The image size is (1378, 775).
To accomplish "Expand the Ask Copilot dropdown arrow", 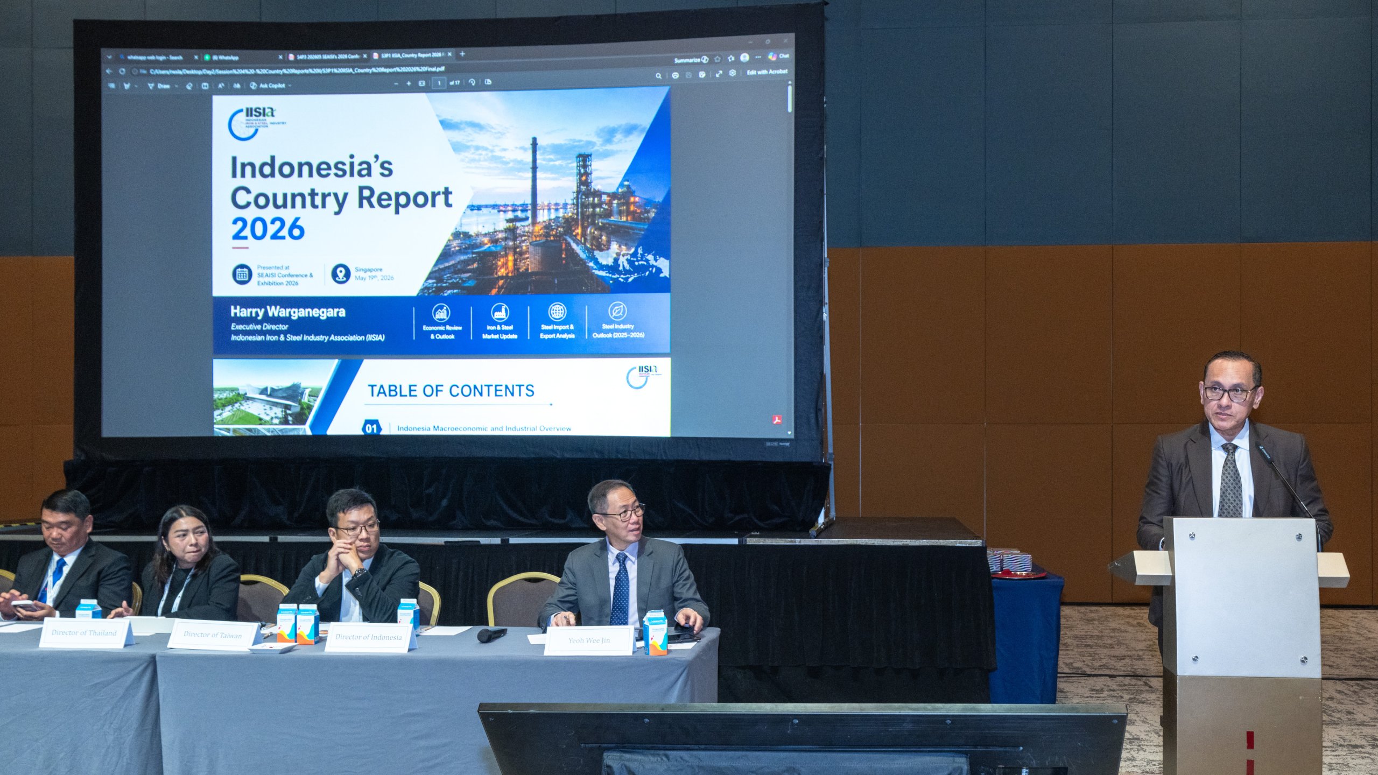I will click(x=290, y=86).
